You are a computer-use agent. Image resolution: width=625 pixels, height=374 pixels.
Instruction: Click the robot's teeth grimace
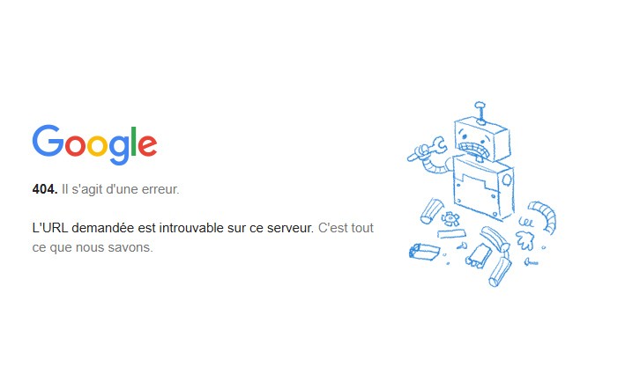click(475, 150)
